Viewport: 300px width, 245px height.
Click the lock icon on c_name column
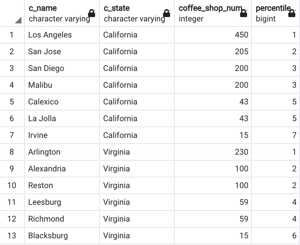[92, 13]
